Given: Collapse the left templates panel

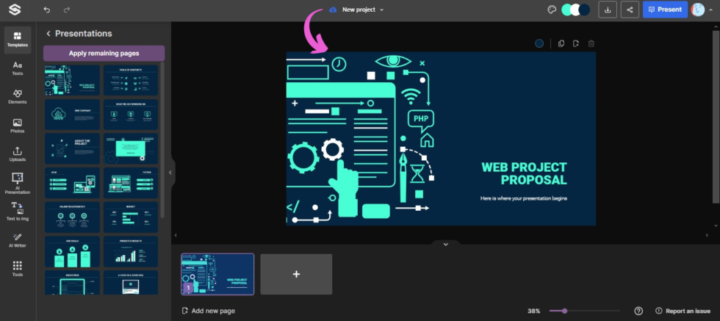Looking at the screenshot, I should tap(170, 173).
